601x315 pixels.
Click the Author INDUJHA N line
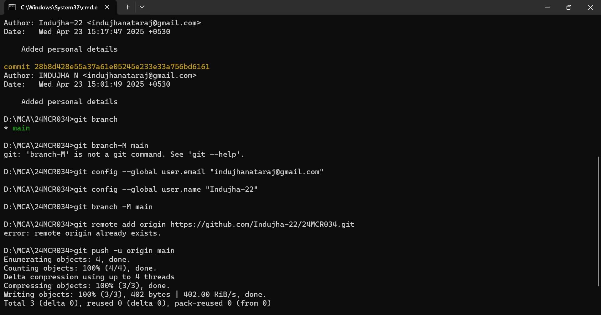[x=100, y=75]
